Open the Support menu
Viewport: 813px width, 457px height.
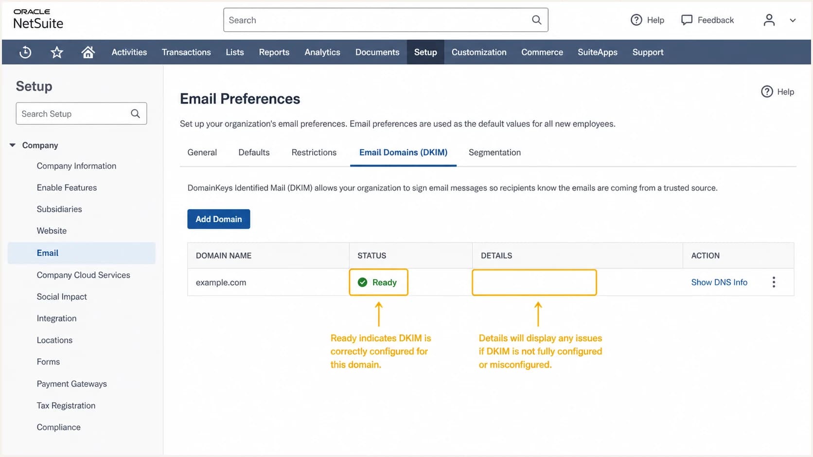click(648, 52)
